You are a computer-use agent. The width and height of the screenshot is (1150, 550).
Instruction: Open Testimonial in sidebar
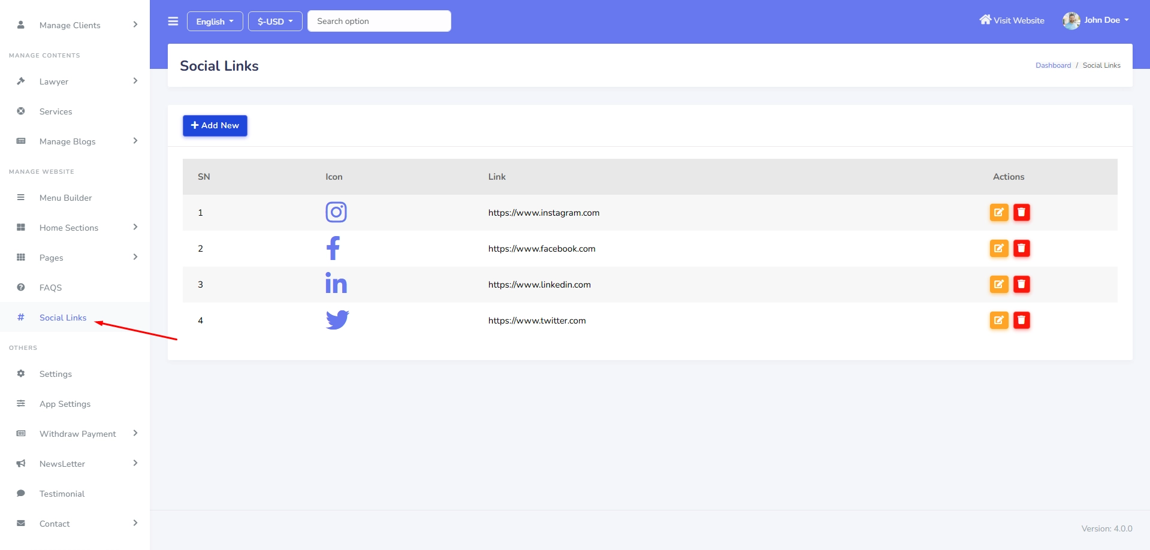[x=75, y=494]
